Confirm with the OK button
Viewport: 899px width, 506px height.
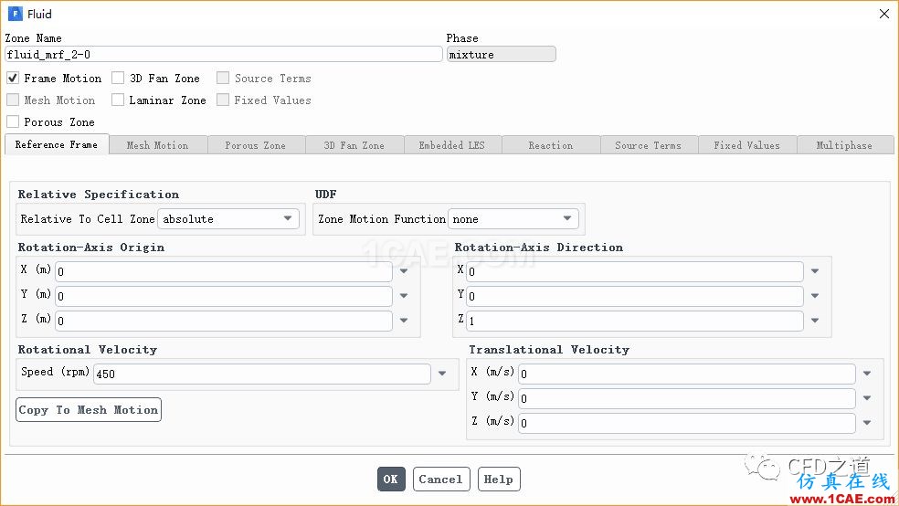(391, 480)
